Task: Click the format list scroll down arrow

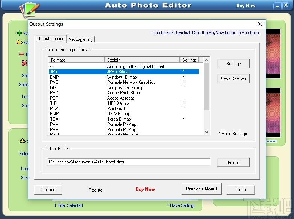Action: 206,132
